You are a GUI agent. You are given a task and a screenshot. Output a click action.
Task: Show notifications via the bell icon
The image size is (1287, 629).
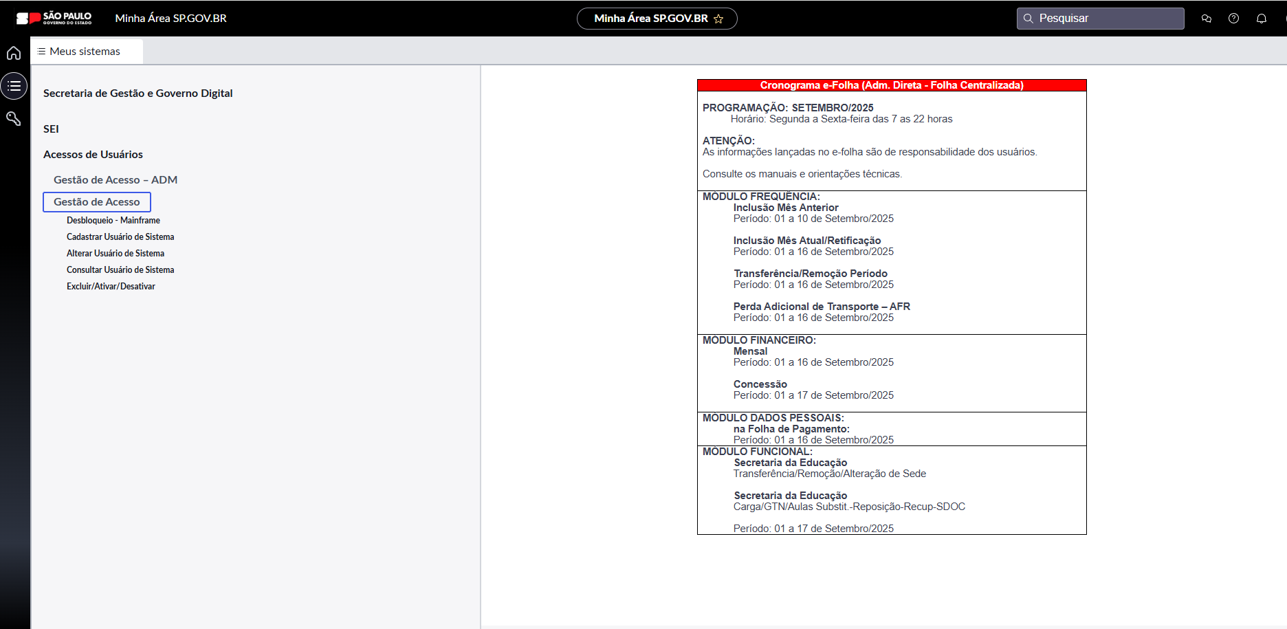(1261, 19)
